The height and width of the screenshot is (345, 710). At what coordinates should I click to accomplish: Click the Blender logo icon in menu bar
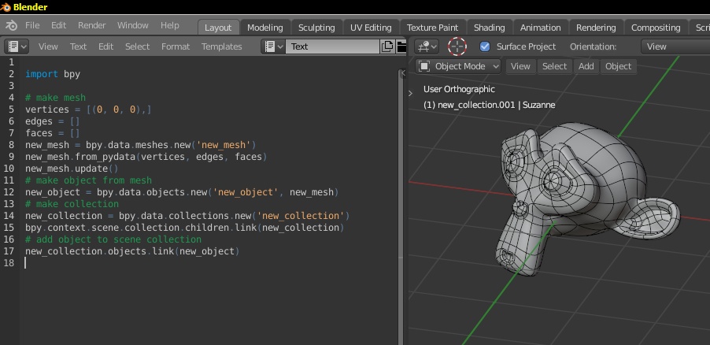click(11, 26)
